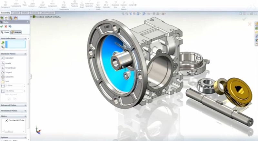
Task: Select the Coincident66 mate entry
Action: [x=15, y=120]
